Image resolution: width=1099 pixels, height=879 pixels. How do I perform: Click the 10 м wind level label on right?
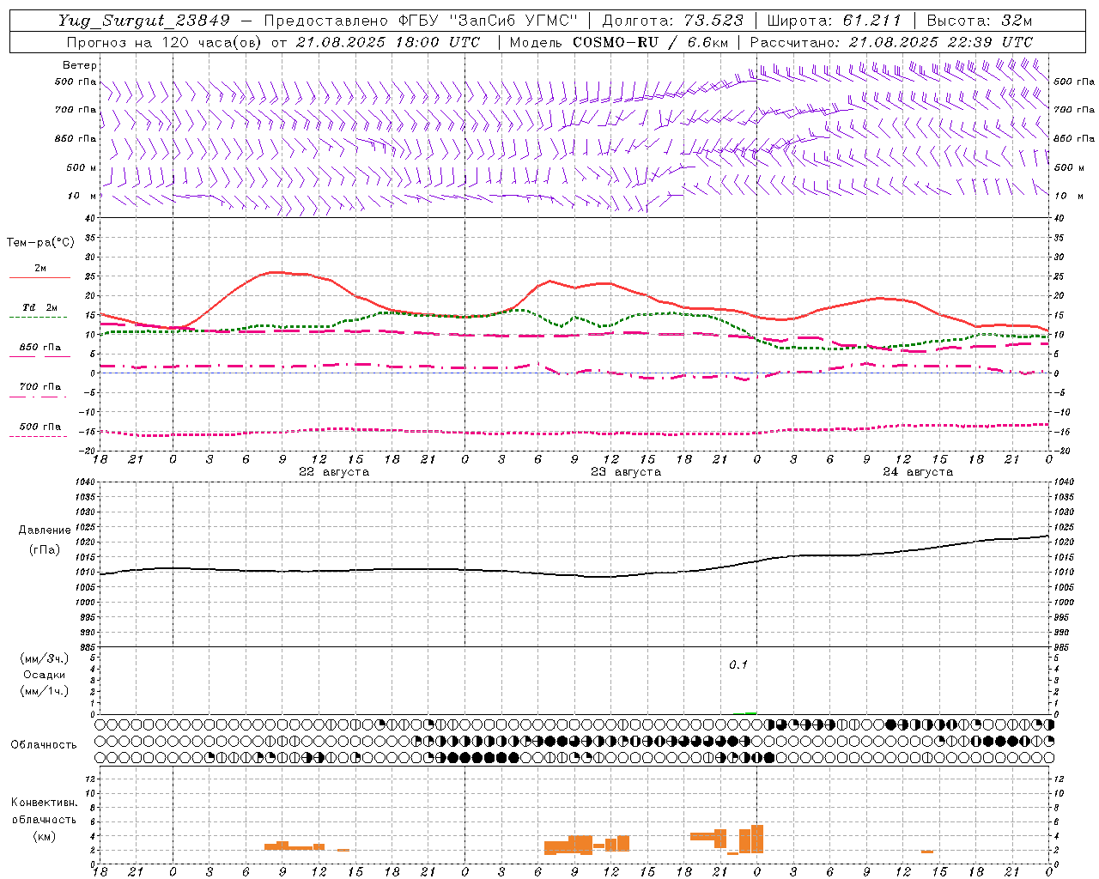[x=1068, y=196]
